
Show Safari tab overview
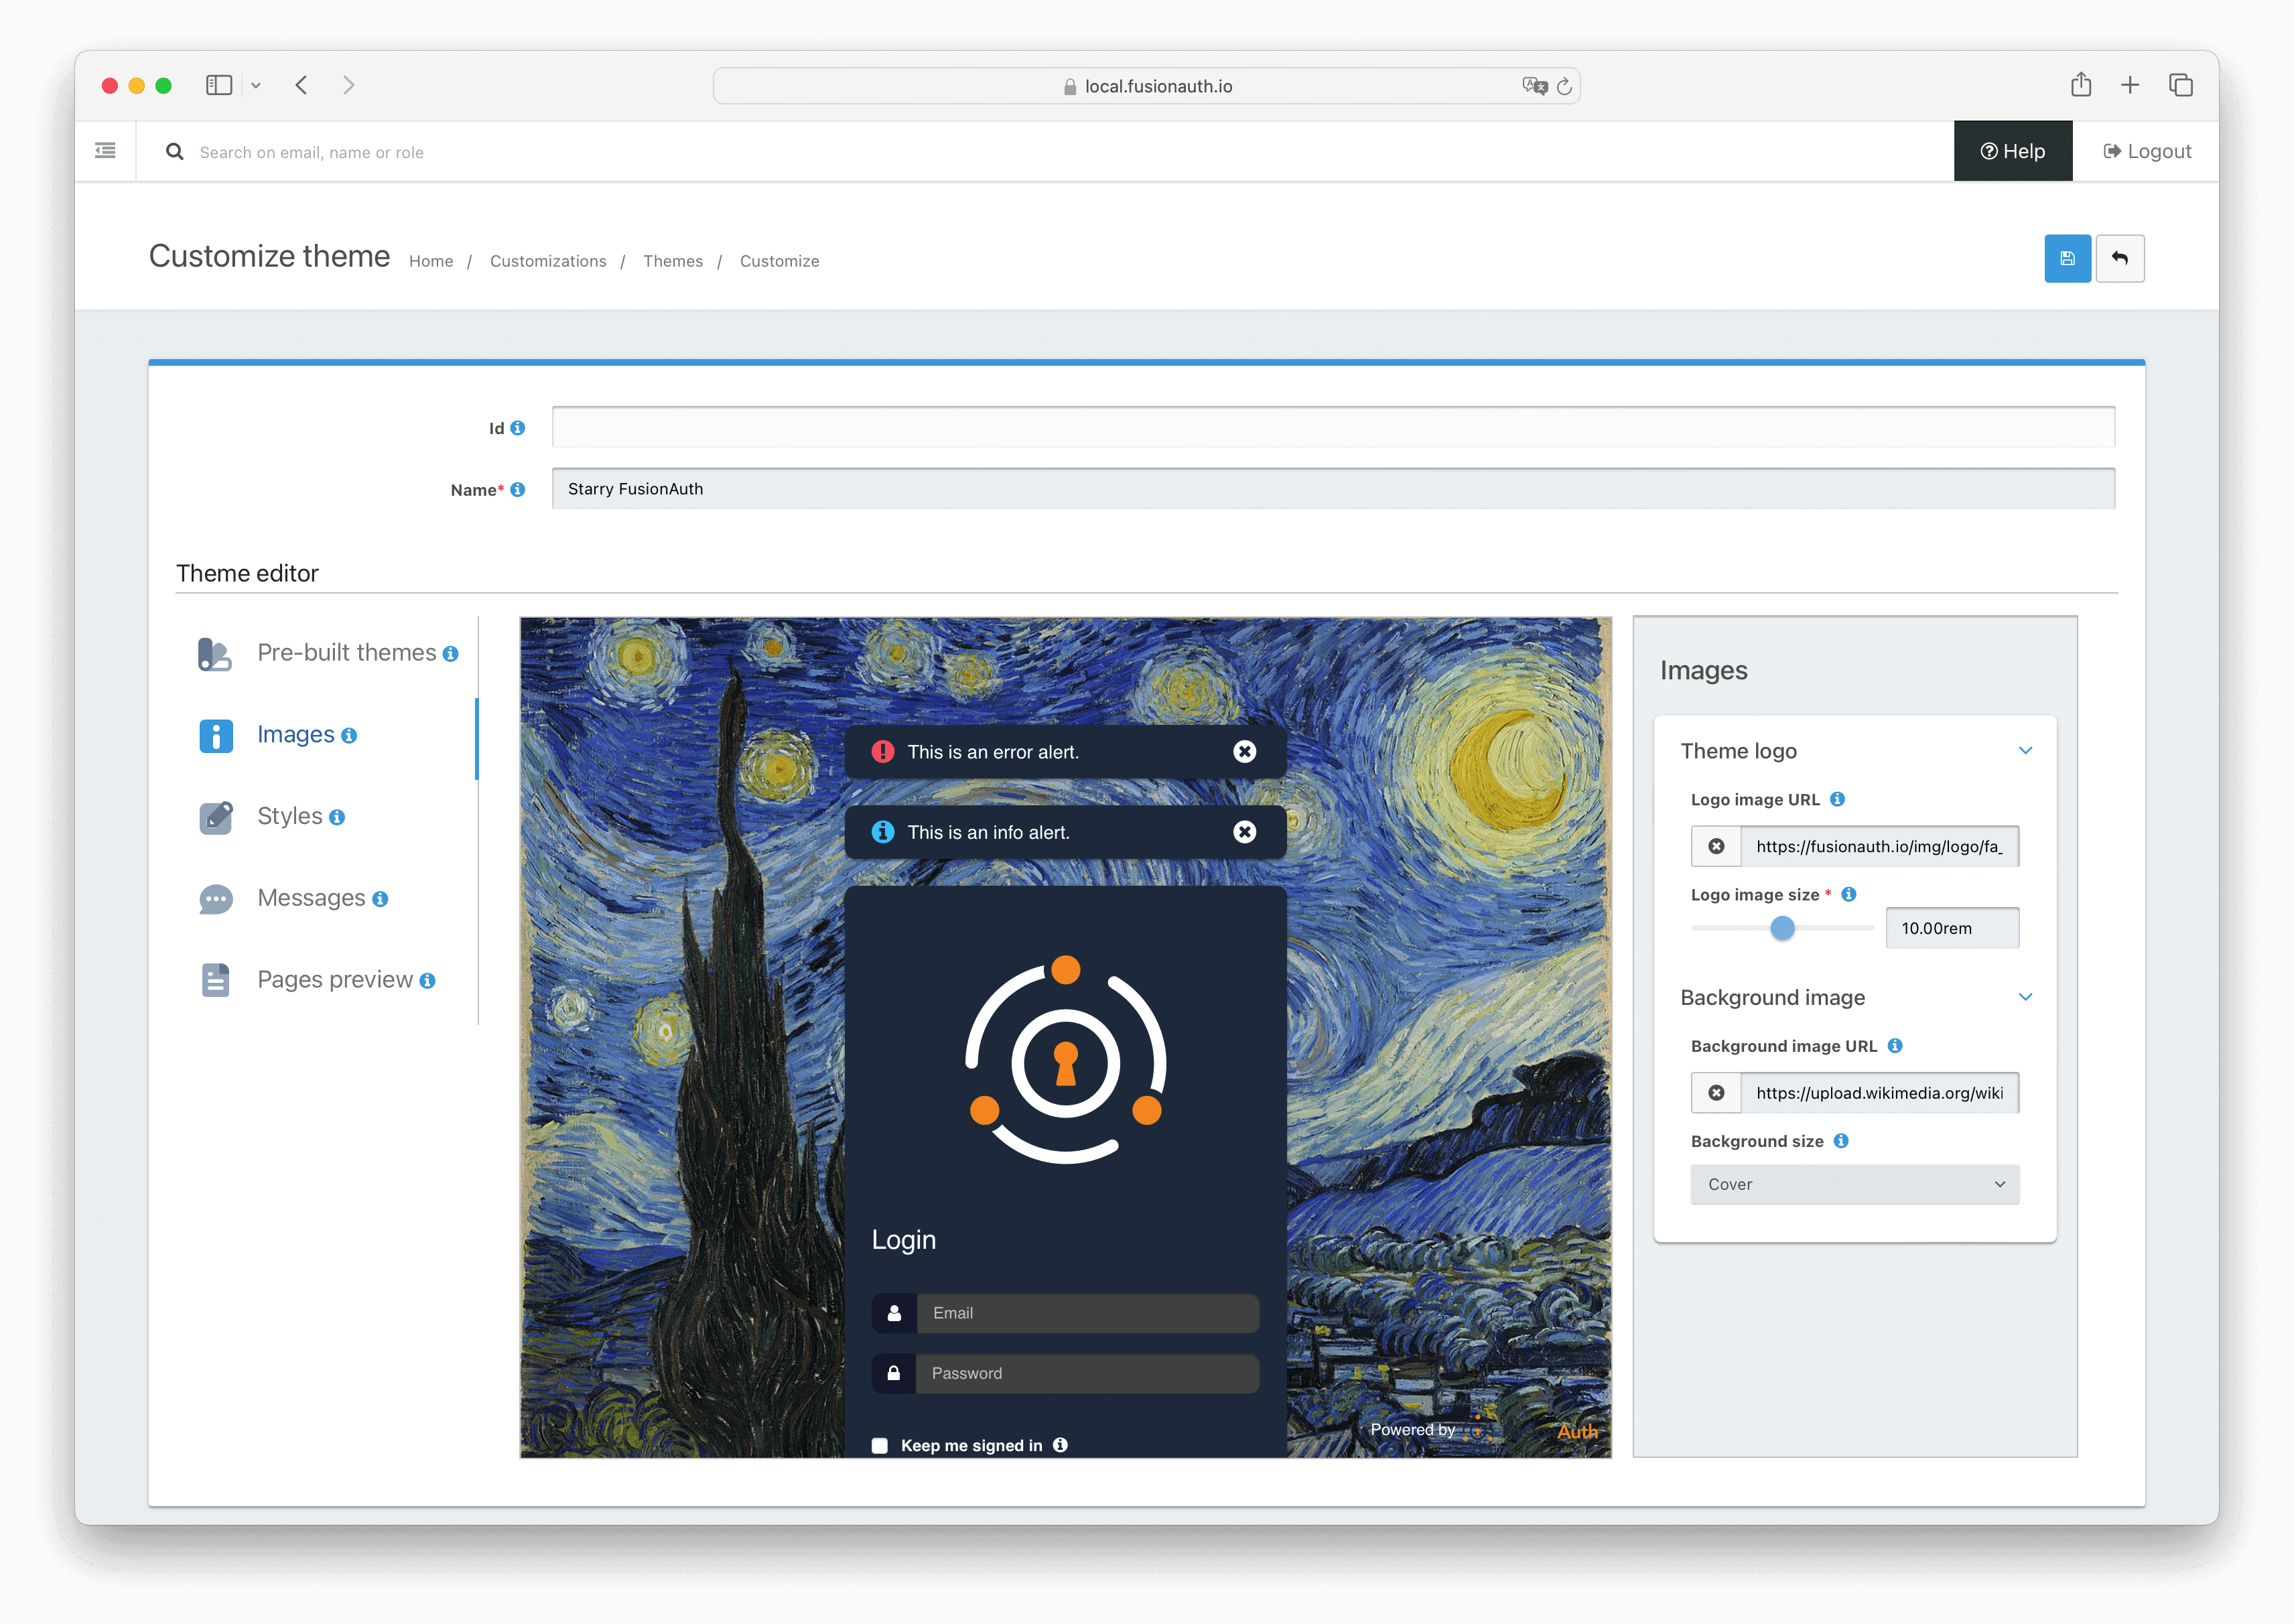click(x=2181, y=85)
